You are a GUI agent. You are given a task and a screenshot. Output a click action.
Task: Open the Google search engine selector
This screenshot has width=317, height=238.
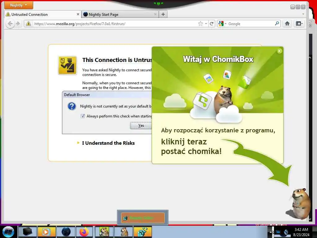pos(222,24)
